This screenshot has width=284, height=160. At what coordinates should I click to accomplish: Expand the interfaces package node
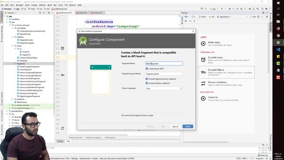point(12,99)
